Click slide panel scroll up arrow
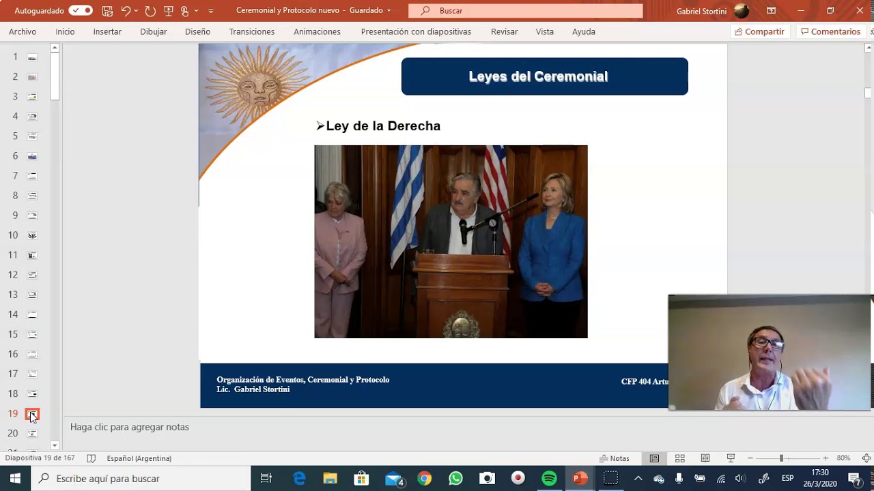This screenshot has height=491, width=874. [x=55, y=48]
